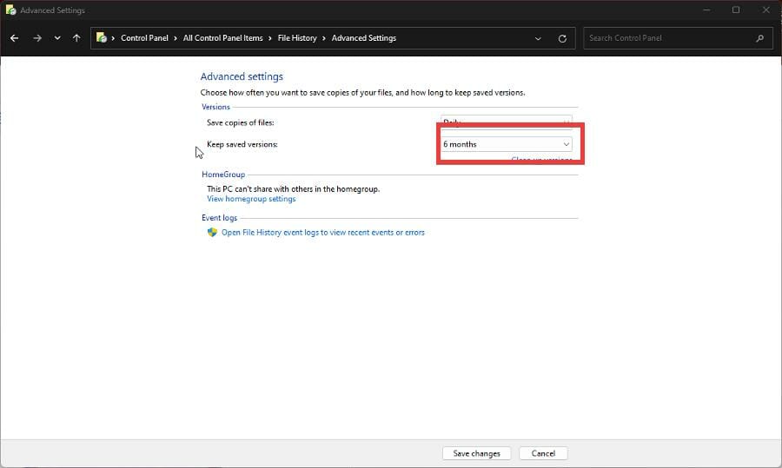Click Advanced Settings breadcrumb segment
Screen dimensions: 782x468
coord(363,38)
